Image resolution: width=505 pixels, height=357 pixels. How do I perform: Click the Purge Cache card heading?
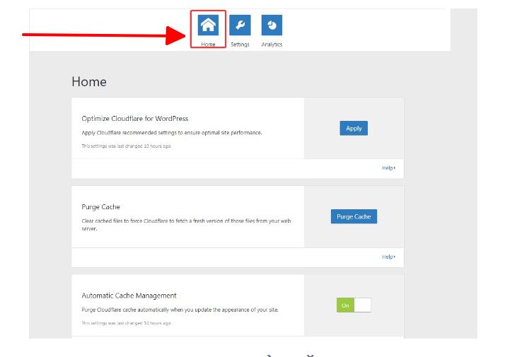click(101, 206)
